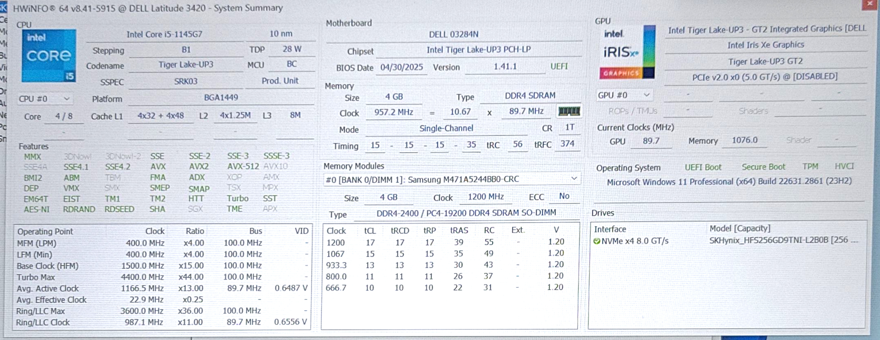Click the GPU memory clock 1076.0
880x340 pixels.
tap(744, 140)
